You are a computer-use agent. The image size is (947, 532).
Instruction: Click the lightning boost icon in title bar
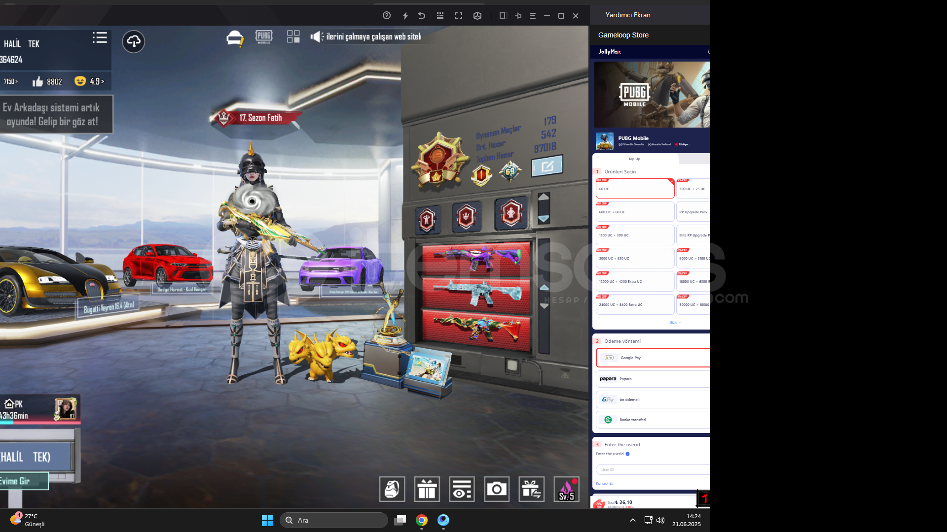click(405, 16)
